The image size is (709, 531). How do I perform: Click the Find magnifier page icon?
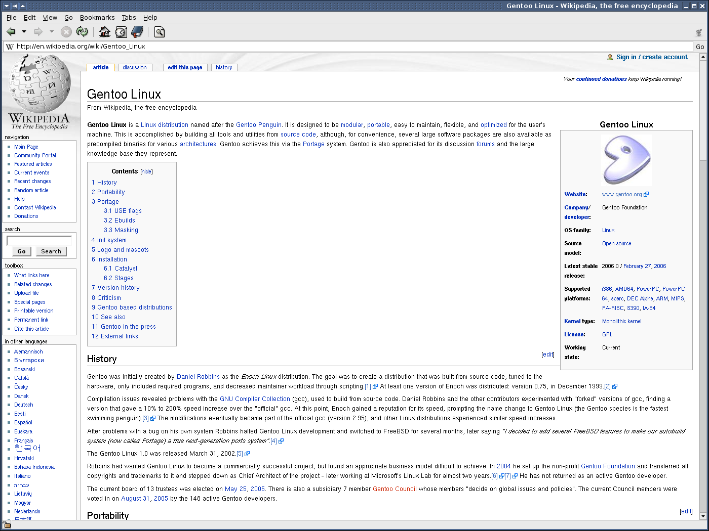[160, 32]
